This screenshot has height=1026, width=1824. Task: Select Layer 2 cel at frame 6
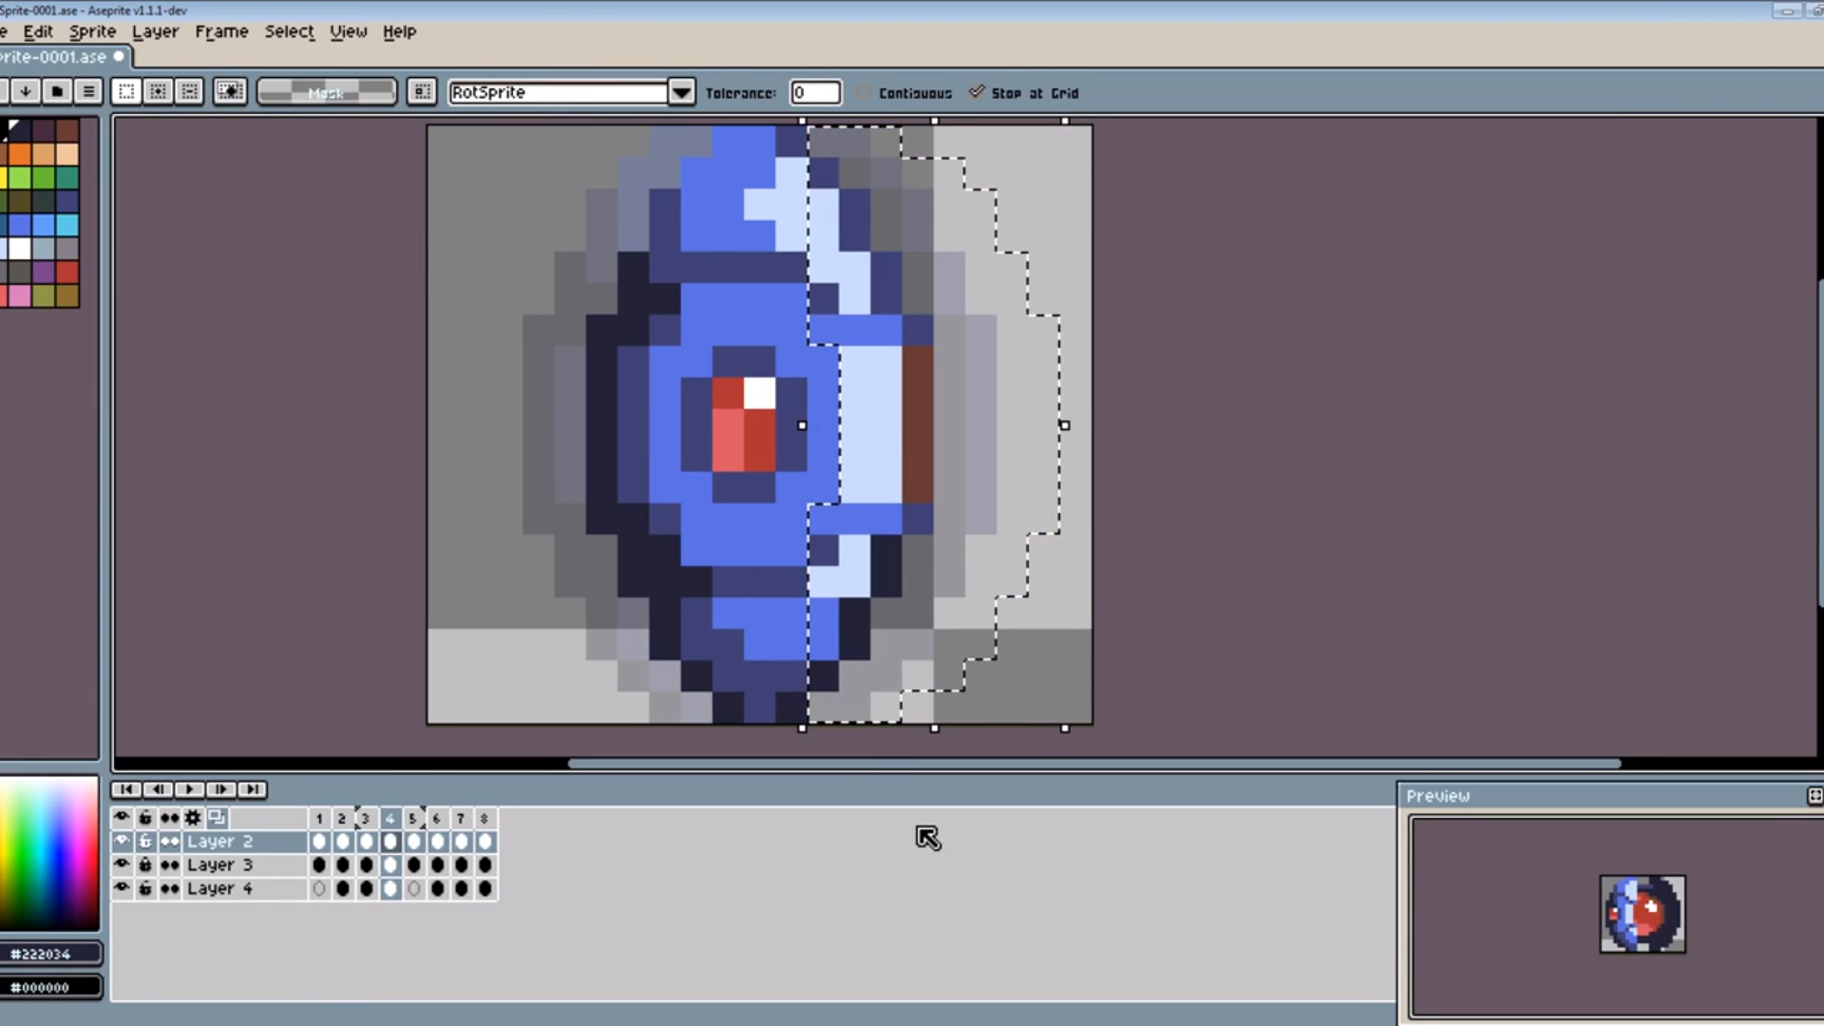click(x=437, y=841)
